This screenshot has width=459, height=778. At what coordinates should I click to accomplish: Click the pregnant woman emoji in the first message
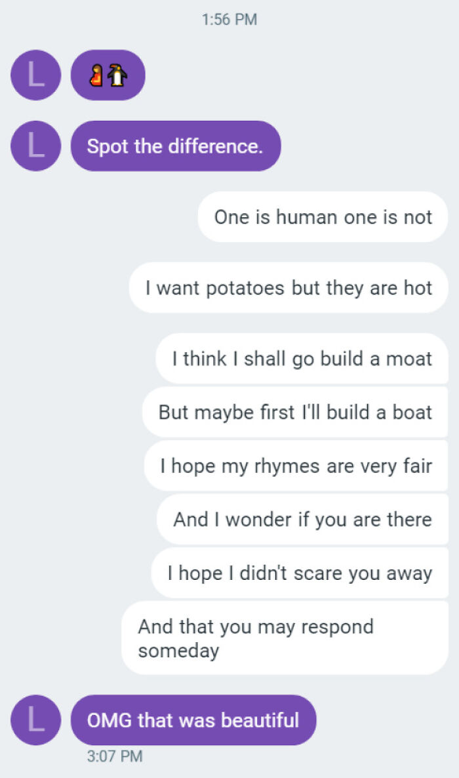click(x=96, y=75)
